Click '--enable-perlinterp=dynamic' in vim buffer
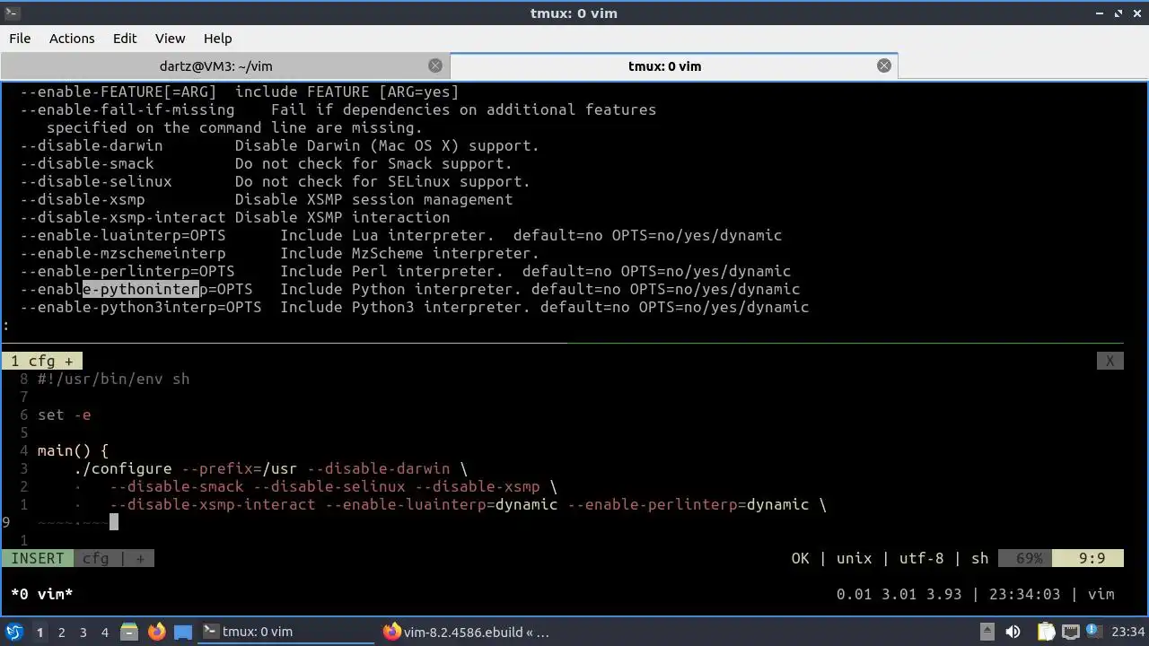Viewport: 1149px width, 646px height. [689, 504]
